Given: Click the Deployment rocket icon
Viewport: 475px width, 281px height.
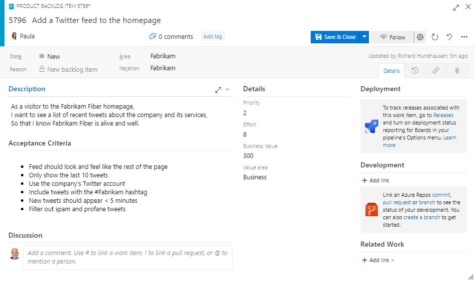Looking at the screenshot, I should 371,127.
